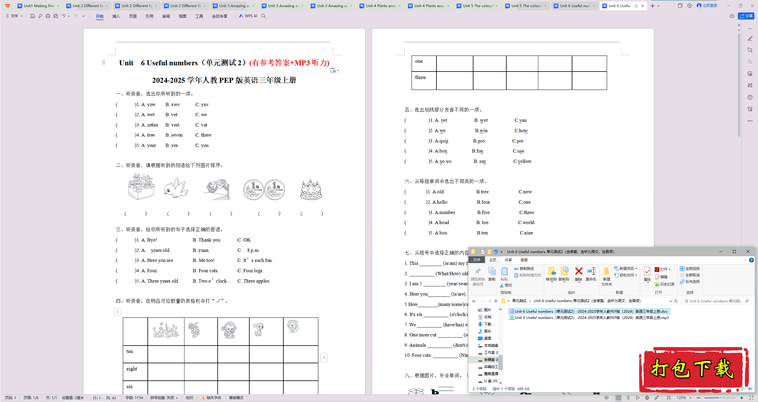Switch to Unit1 Making friends document tab

tap(39, 6)
